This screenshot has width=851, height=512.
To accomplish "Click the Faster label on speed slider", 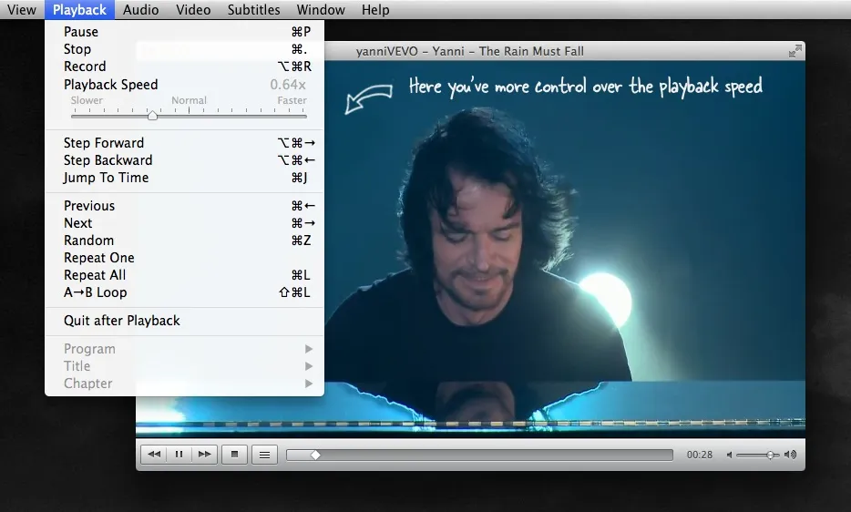I will [x=292, y=100].
